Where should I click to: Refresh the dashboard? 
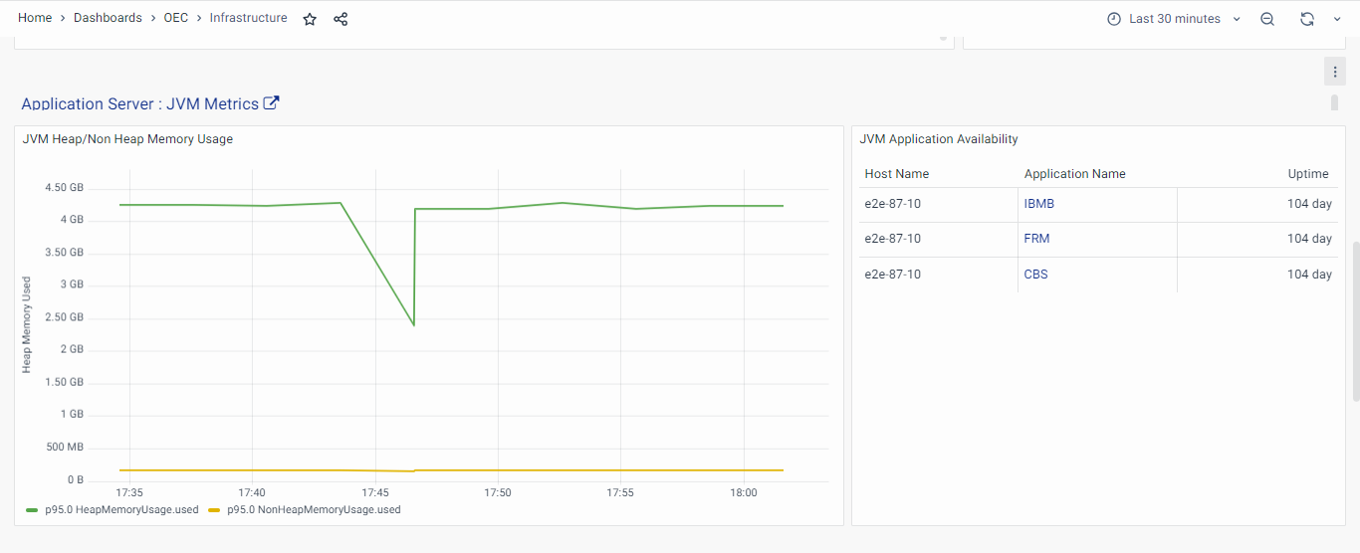coord(1307,19)
